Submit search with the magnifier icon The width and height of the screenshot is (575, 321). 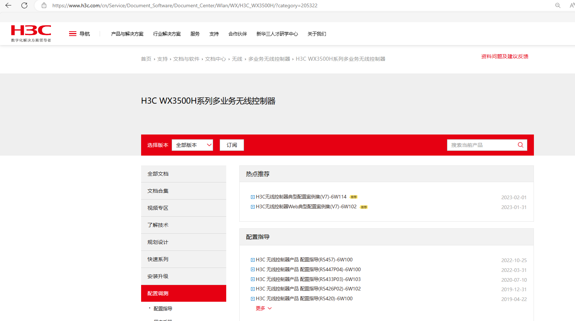[x=520, y=145]
